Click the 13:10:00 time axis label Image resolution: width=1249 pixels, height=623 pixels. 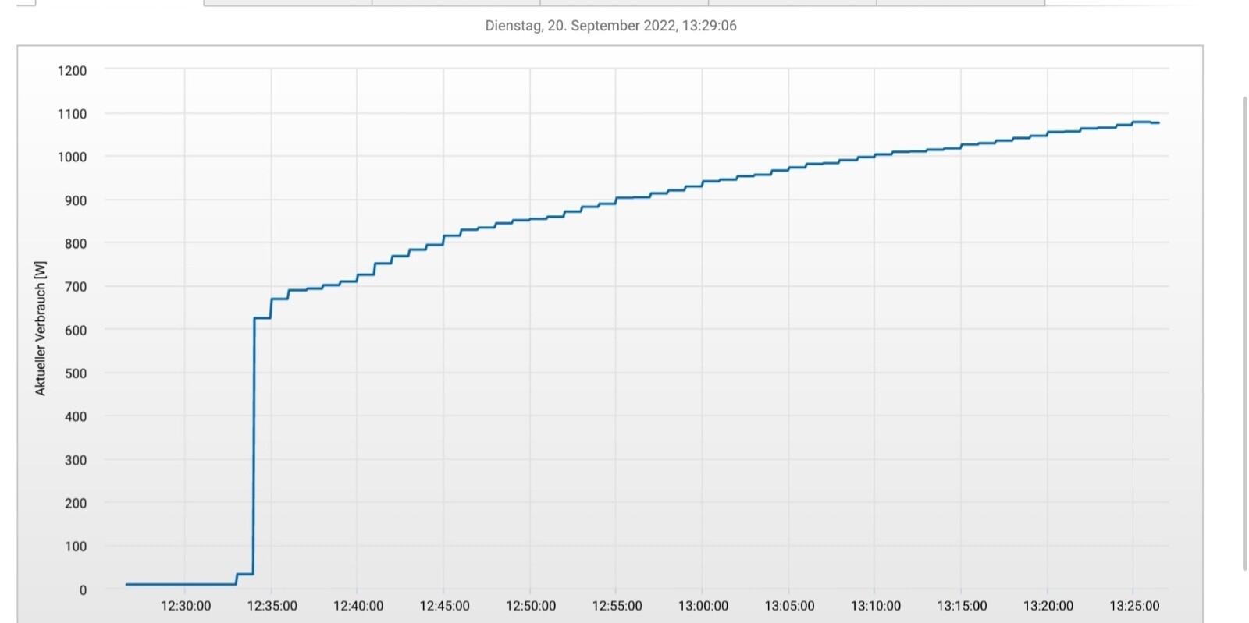point(875,606)
